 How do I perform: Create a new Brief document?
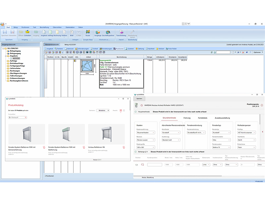click(72, 33)
